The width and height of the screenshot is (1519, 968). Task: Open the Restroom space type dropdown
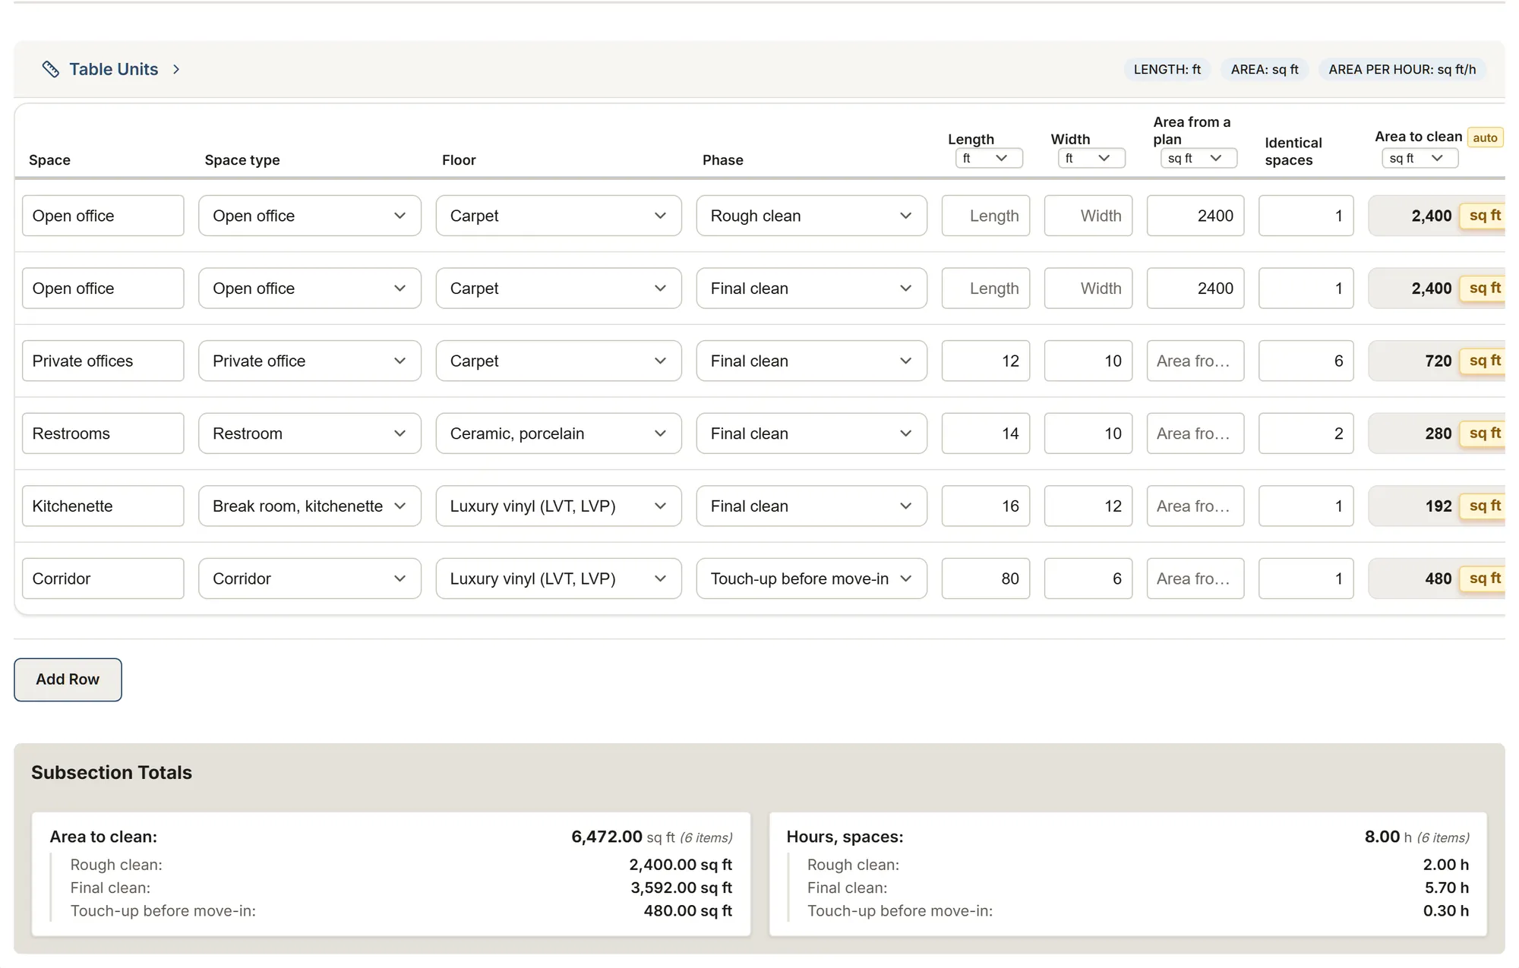tap(310, 434)
